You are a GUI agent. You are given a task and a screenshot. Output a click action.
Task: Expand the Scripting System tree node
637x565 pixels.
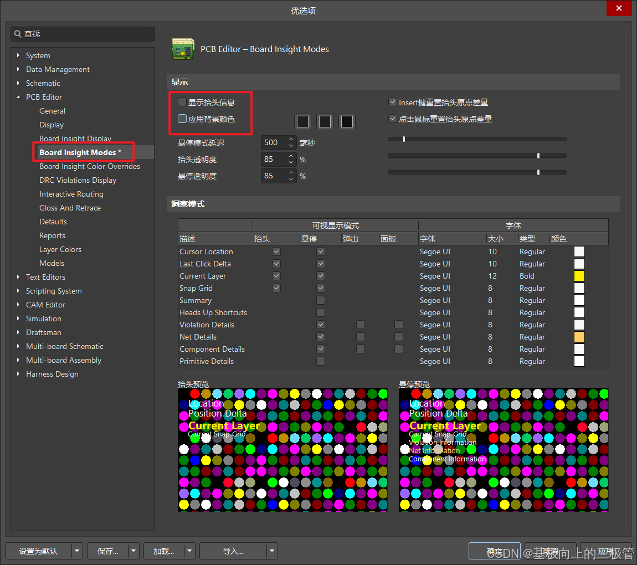pyautogui.click(x=18, y=291)
